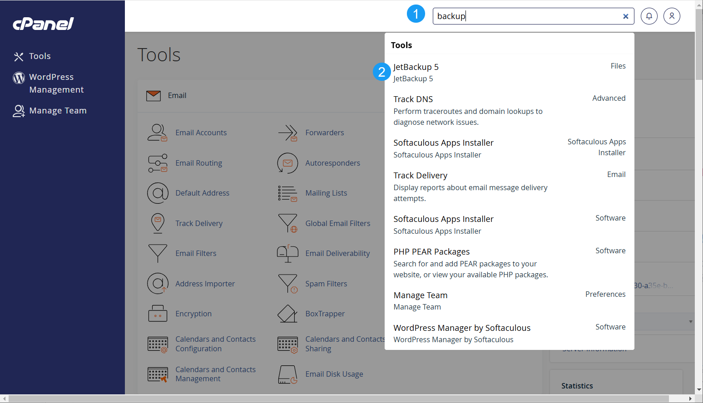Open Autoresponders link
The height and width of the screenshot is (403, 703).
coord(333,163)
